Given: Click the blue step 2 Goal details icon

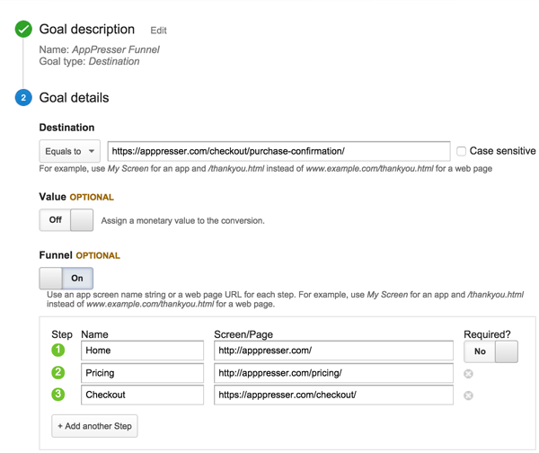Looking at the screenshot, I should tap(23, 97).
